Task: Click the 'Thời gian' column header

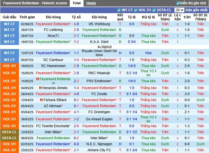Action: 27,17
